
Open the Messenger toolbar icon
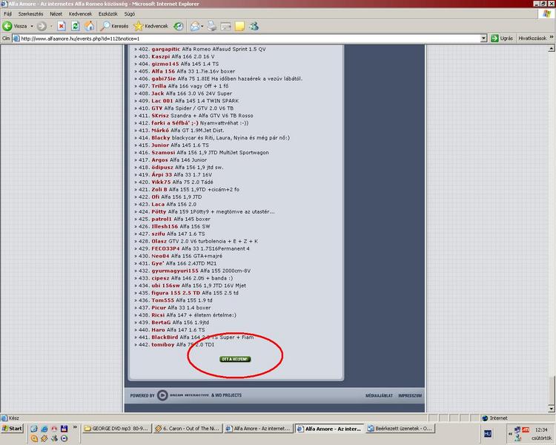tap(254, 26)
